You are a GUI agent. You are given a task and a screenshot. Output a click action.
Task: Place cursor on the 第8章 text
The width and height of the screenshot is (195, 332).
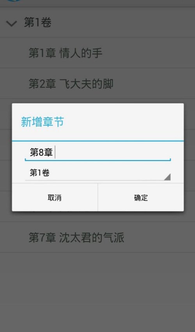[41, 152]
